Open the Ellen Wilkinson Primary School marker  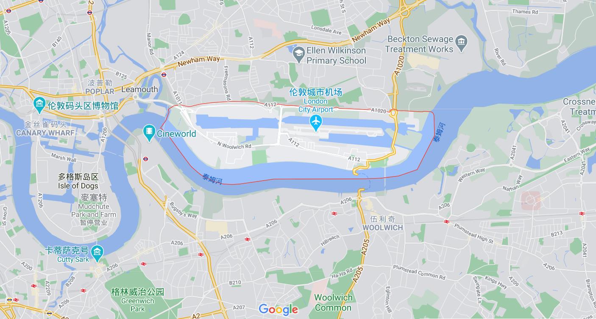click(299, 54)
